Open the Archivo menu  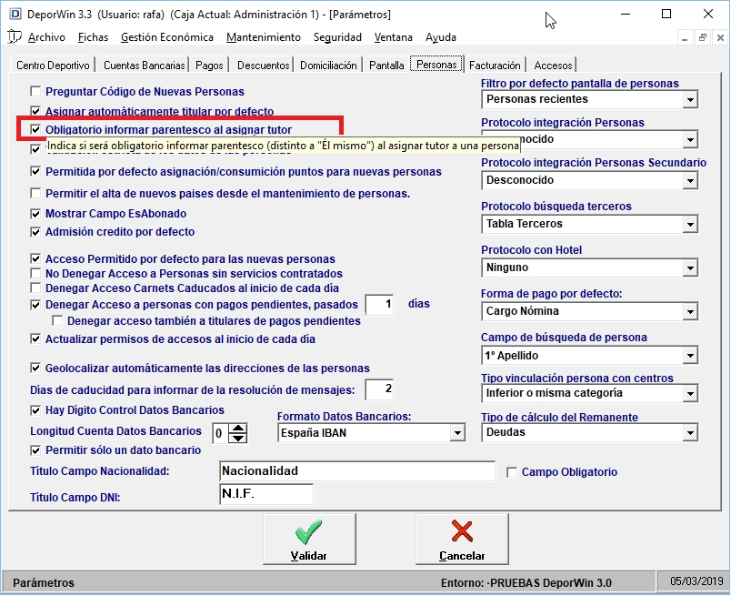click(46, 37)
